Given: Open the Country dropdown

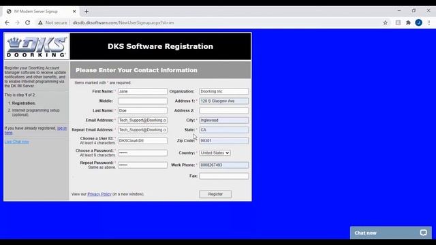Looking at the screenshot, I should (215, 152).
